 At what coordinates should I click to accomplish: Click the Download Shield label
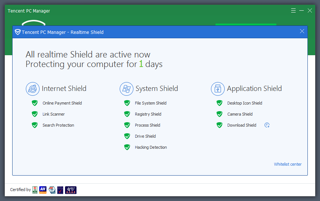click(242, 125)
